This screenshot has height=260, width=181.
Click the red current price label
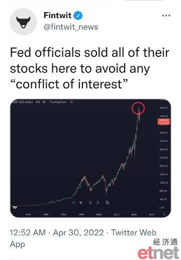click(163, 122)
